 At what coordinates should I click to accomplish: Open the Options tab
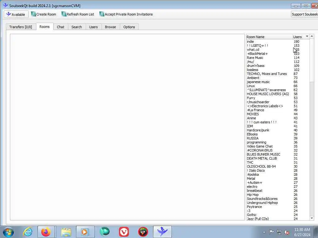tap(129, 27)
